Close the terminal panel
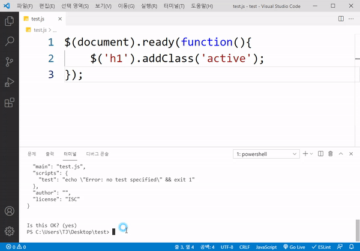 (x=351, y=154)
